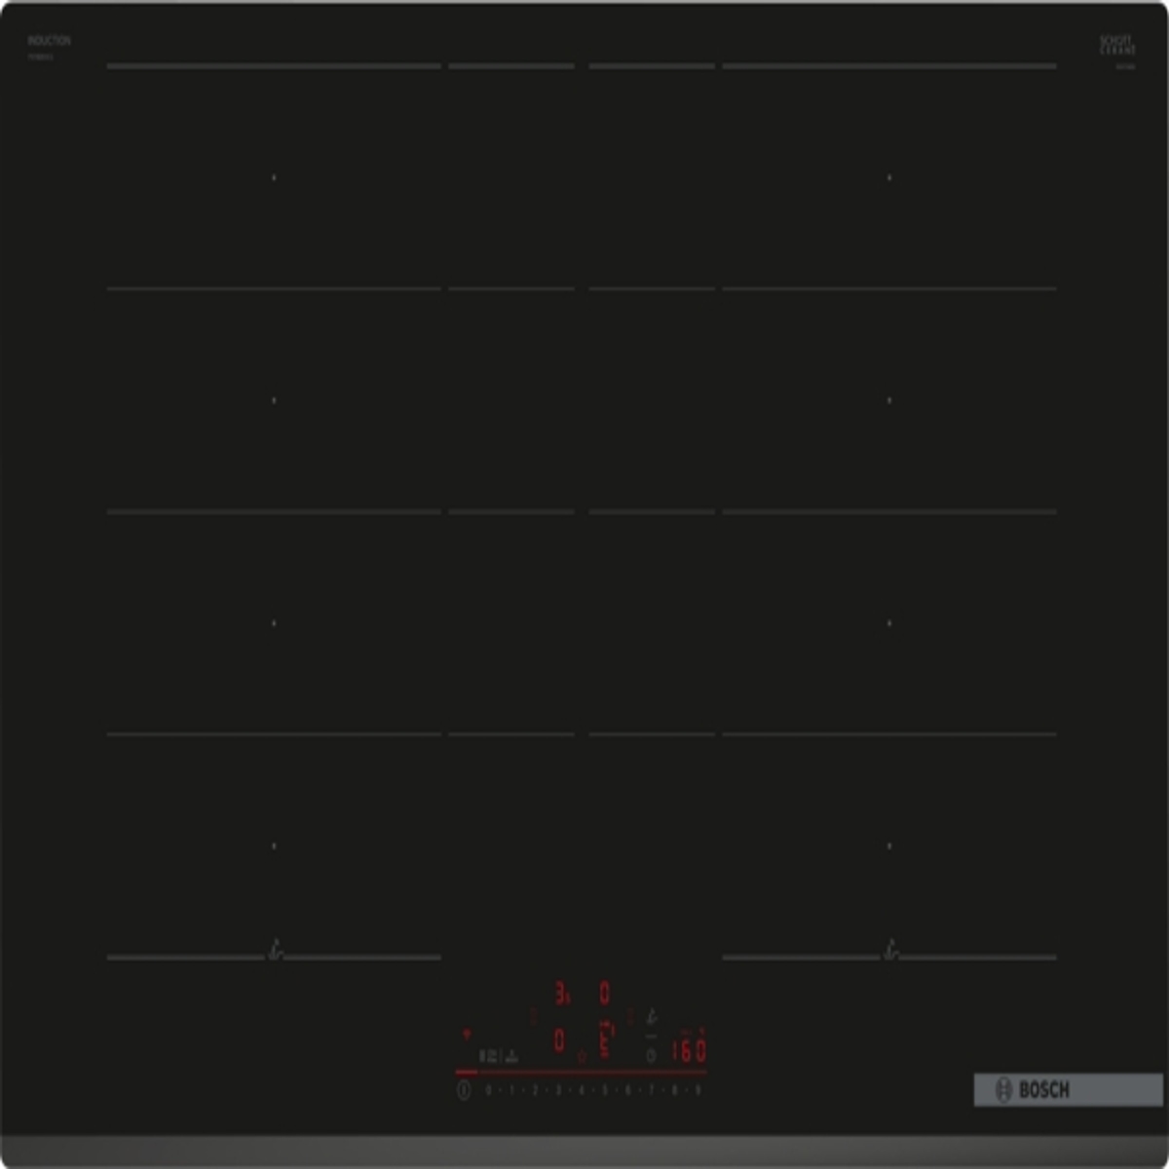The height and width of the screenshot is (1169, 1169).
Task: Tap the center dot of top-left zone
Action: coord(274,177)
